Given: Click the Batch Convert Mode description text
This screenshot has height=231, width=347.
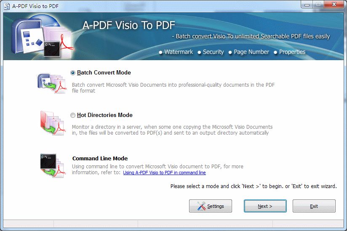Looking at the screenshot, I should click(173, 88).
